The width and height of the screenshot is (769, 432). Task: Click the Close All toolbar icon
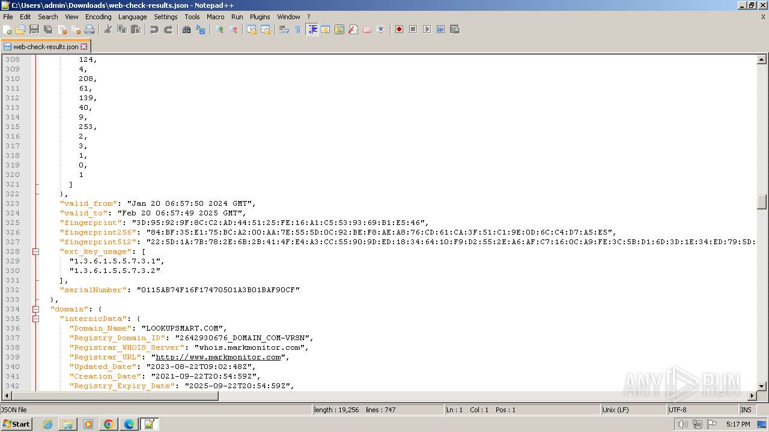[76, 29]
